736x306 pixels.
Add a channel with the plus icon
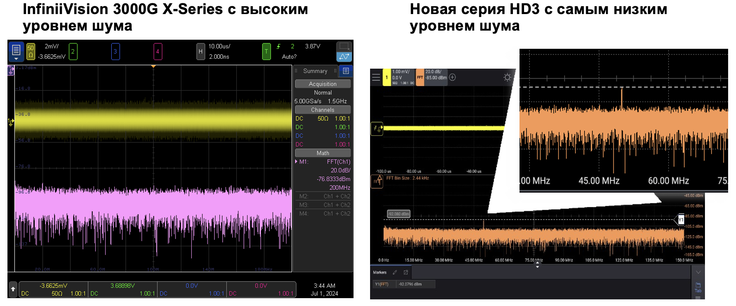click(452, 77)
